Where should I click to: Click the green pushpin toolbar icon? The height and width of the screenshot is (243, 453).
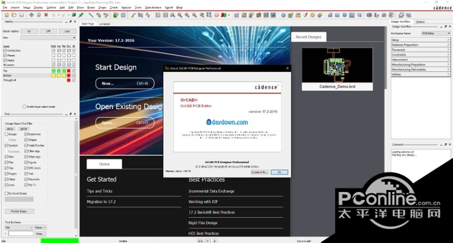[x=81, y=15]
